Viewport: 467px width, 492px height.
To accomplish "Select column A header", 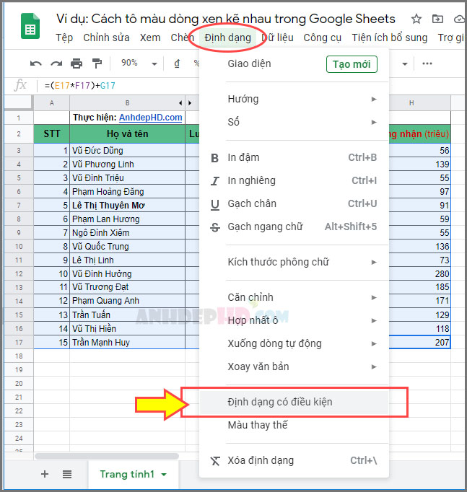I will (51, 103).
